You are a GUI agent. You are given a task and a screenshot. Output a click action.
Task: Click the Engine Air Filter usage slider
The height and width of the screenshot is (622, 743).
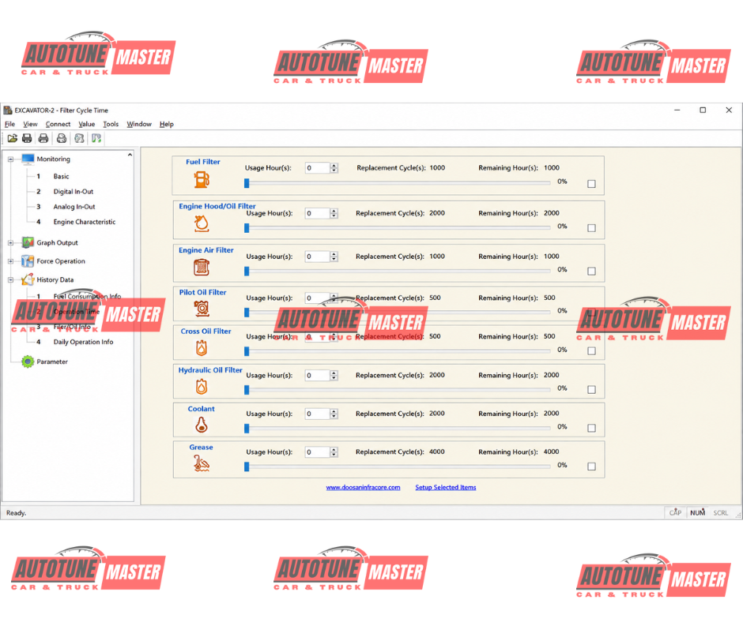397,272
